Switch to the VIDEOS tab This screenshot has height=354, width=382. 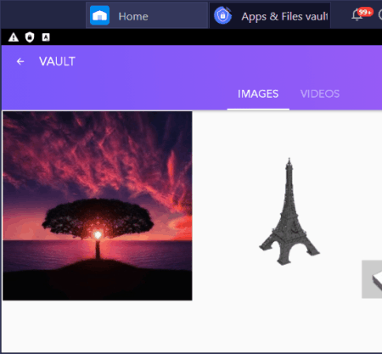320,94
